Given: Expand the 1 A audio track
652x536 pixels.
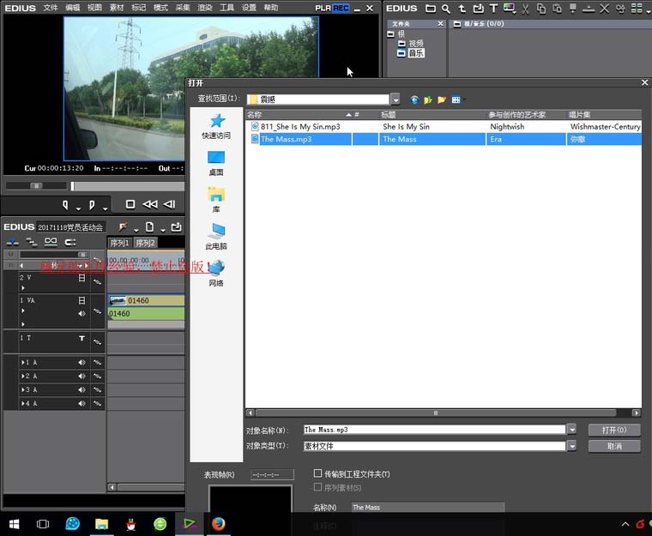Looking at the screenshot, I should [x=22, y=362].
